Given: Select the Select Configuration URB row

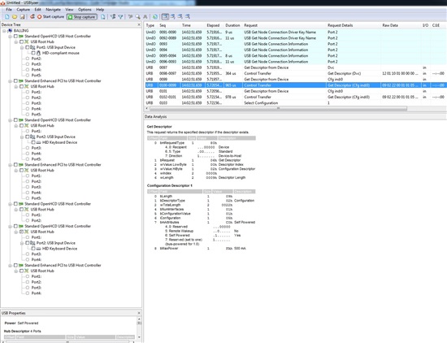Looking at the screenshot, I should 295,103.
